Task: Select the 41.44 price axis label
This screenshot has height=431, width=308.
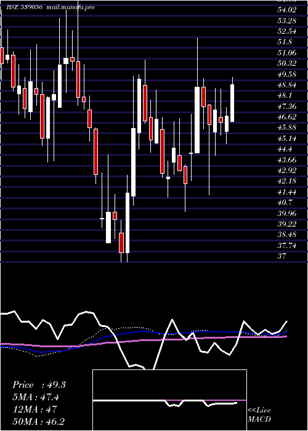Action: point(287,192)
